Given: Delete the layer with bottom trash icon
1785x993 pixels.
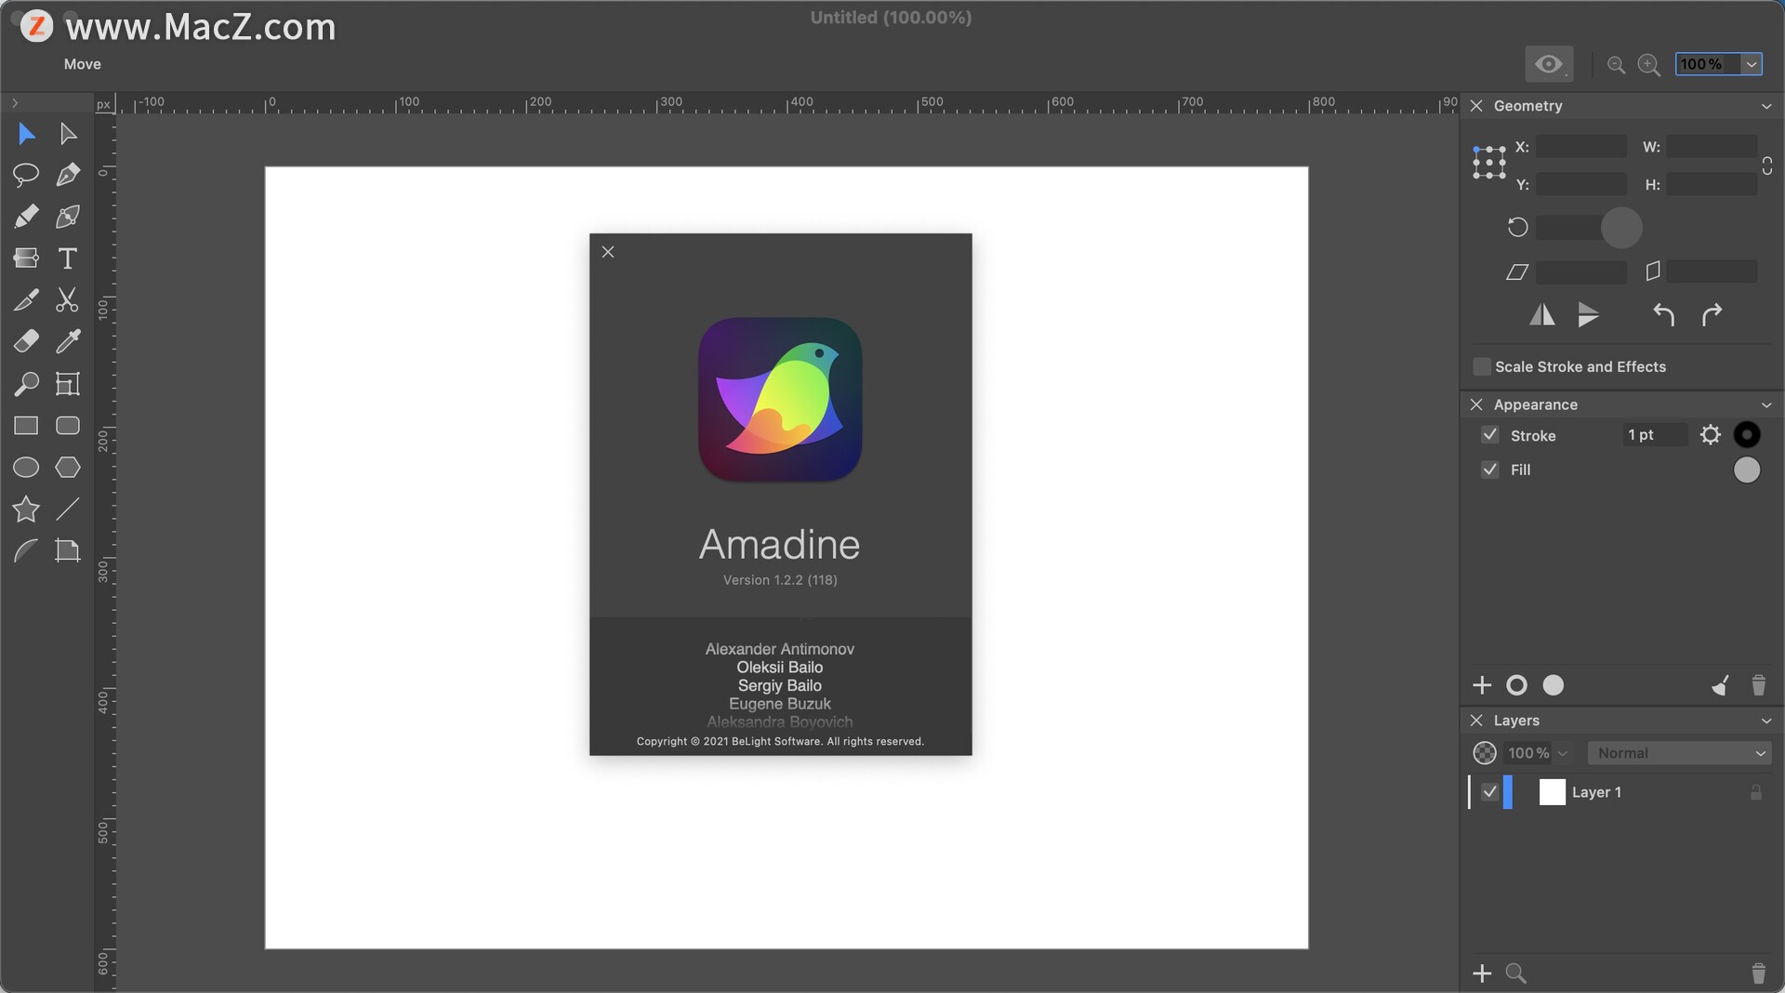Looking at the screenshot, I should pos(1758,973).
